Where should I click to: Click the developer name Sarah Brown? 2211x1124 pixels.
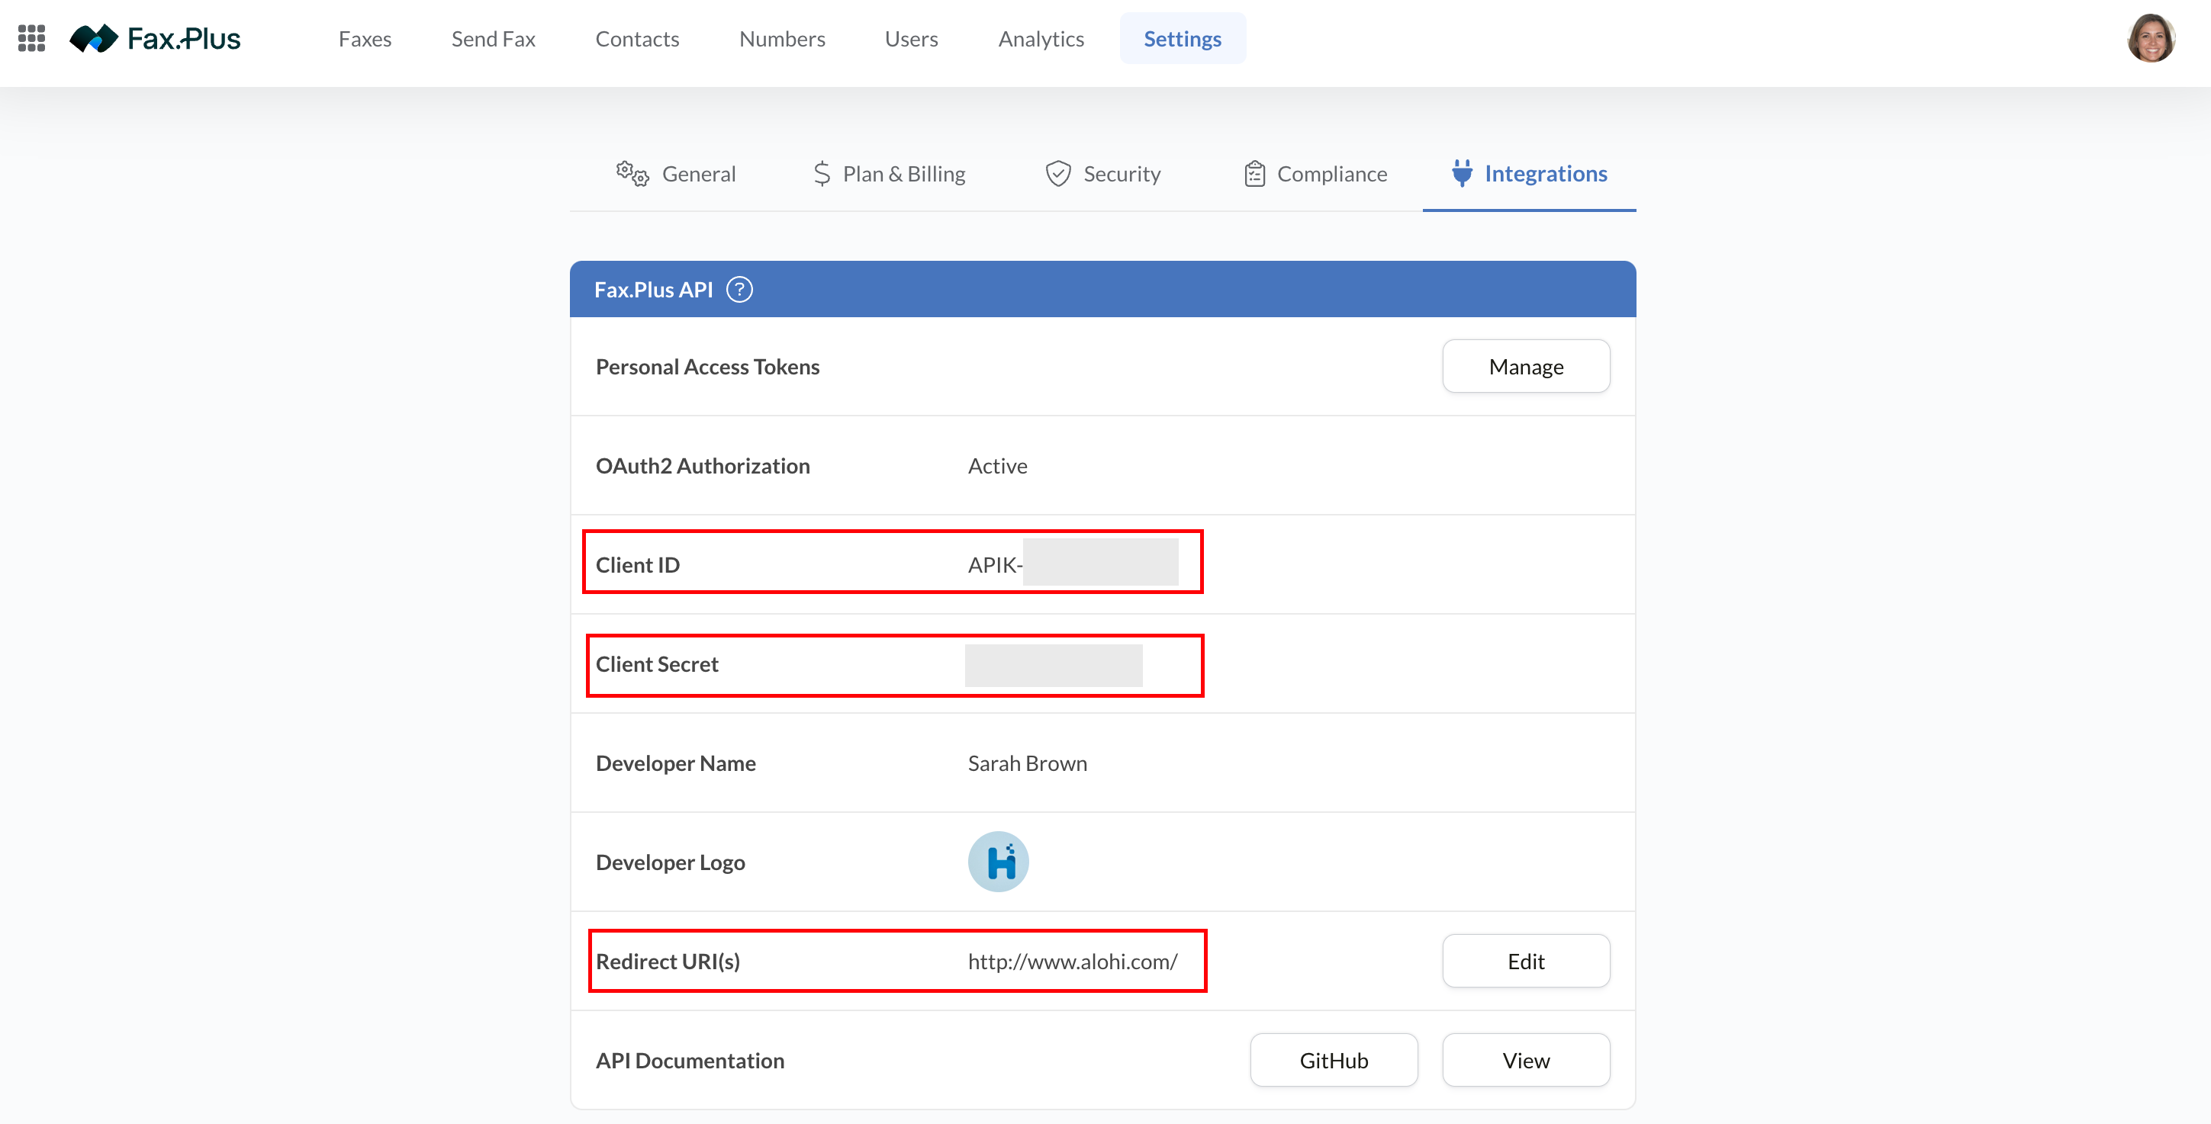coord(1028,763)
